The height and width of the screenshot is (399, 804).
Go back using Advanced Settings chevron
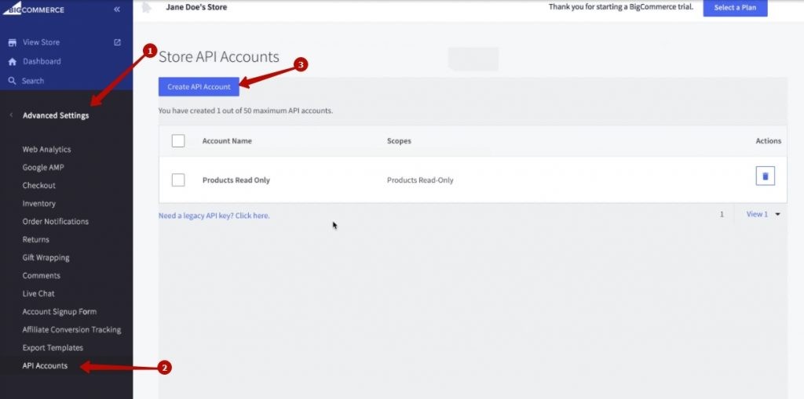coord(11,115)
